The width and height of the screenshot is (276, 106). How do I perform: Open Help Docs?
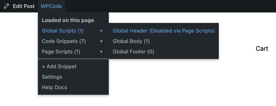coord(73,87)
